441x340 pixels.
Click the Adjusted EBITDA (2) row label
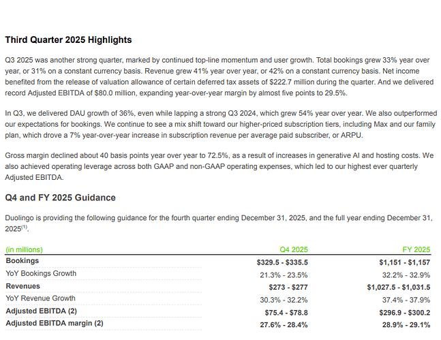click(42, 311)
